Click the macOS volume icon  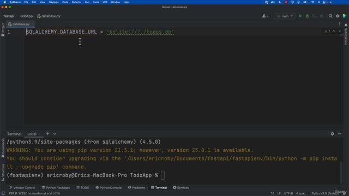273,2
